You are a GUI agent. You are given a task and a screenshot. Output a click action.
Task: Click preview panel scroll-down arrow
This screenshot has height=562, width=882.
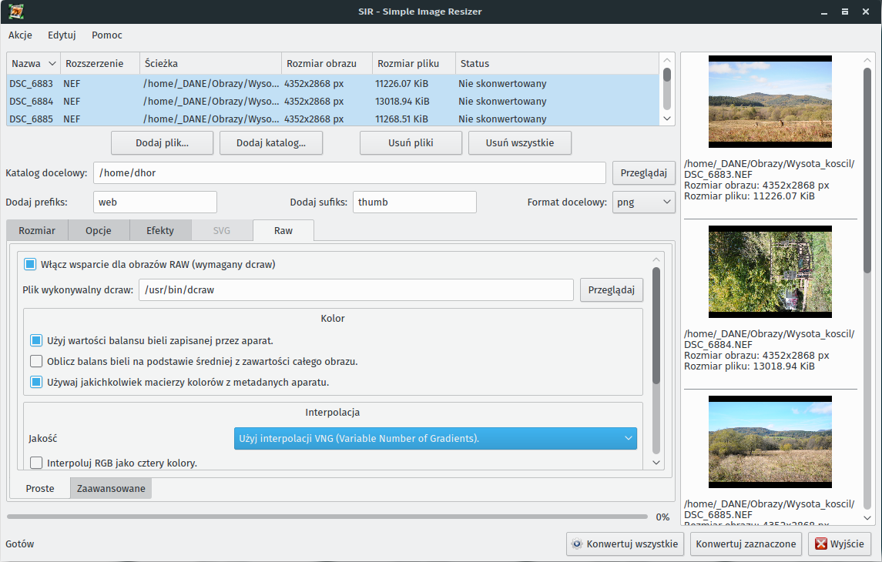(x=867, y=517)
